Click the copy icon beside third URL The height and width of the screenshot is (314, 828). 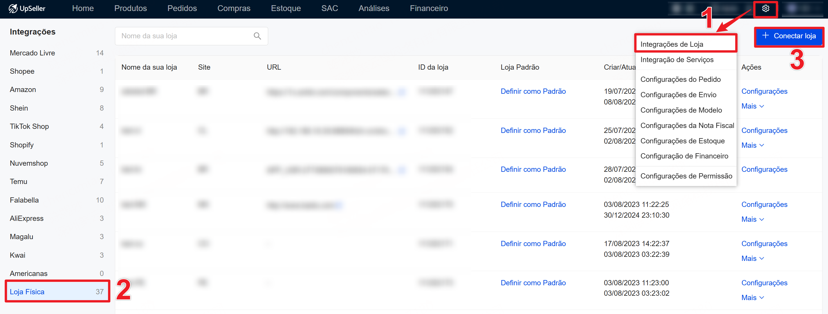pyautogui.click(x=401, y=170)
